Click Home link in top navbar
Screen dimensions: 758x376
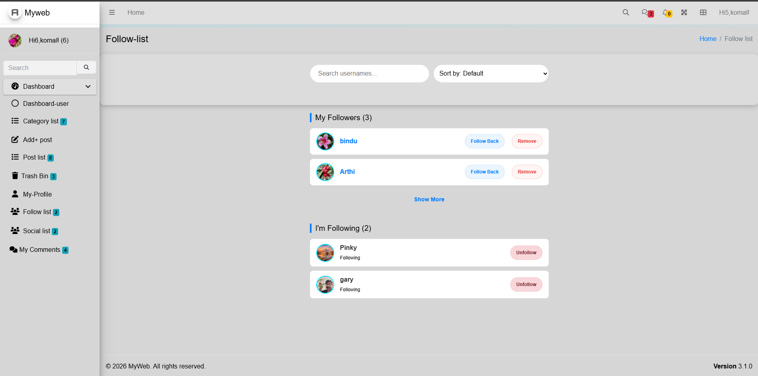pos(136,12)
